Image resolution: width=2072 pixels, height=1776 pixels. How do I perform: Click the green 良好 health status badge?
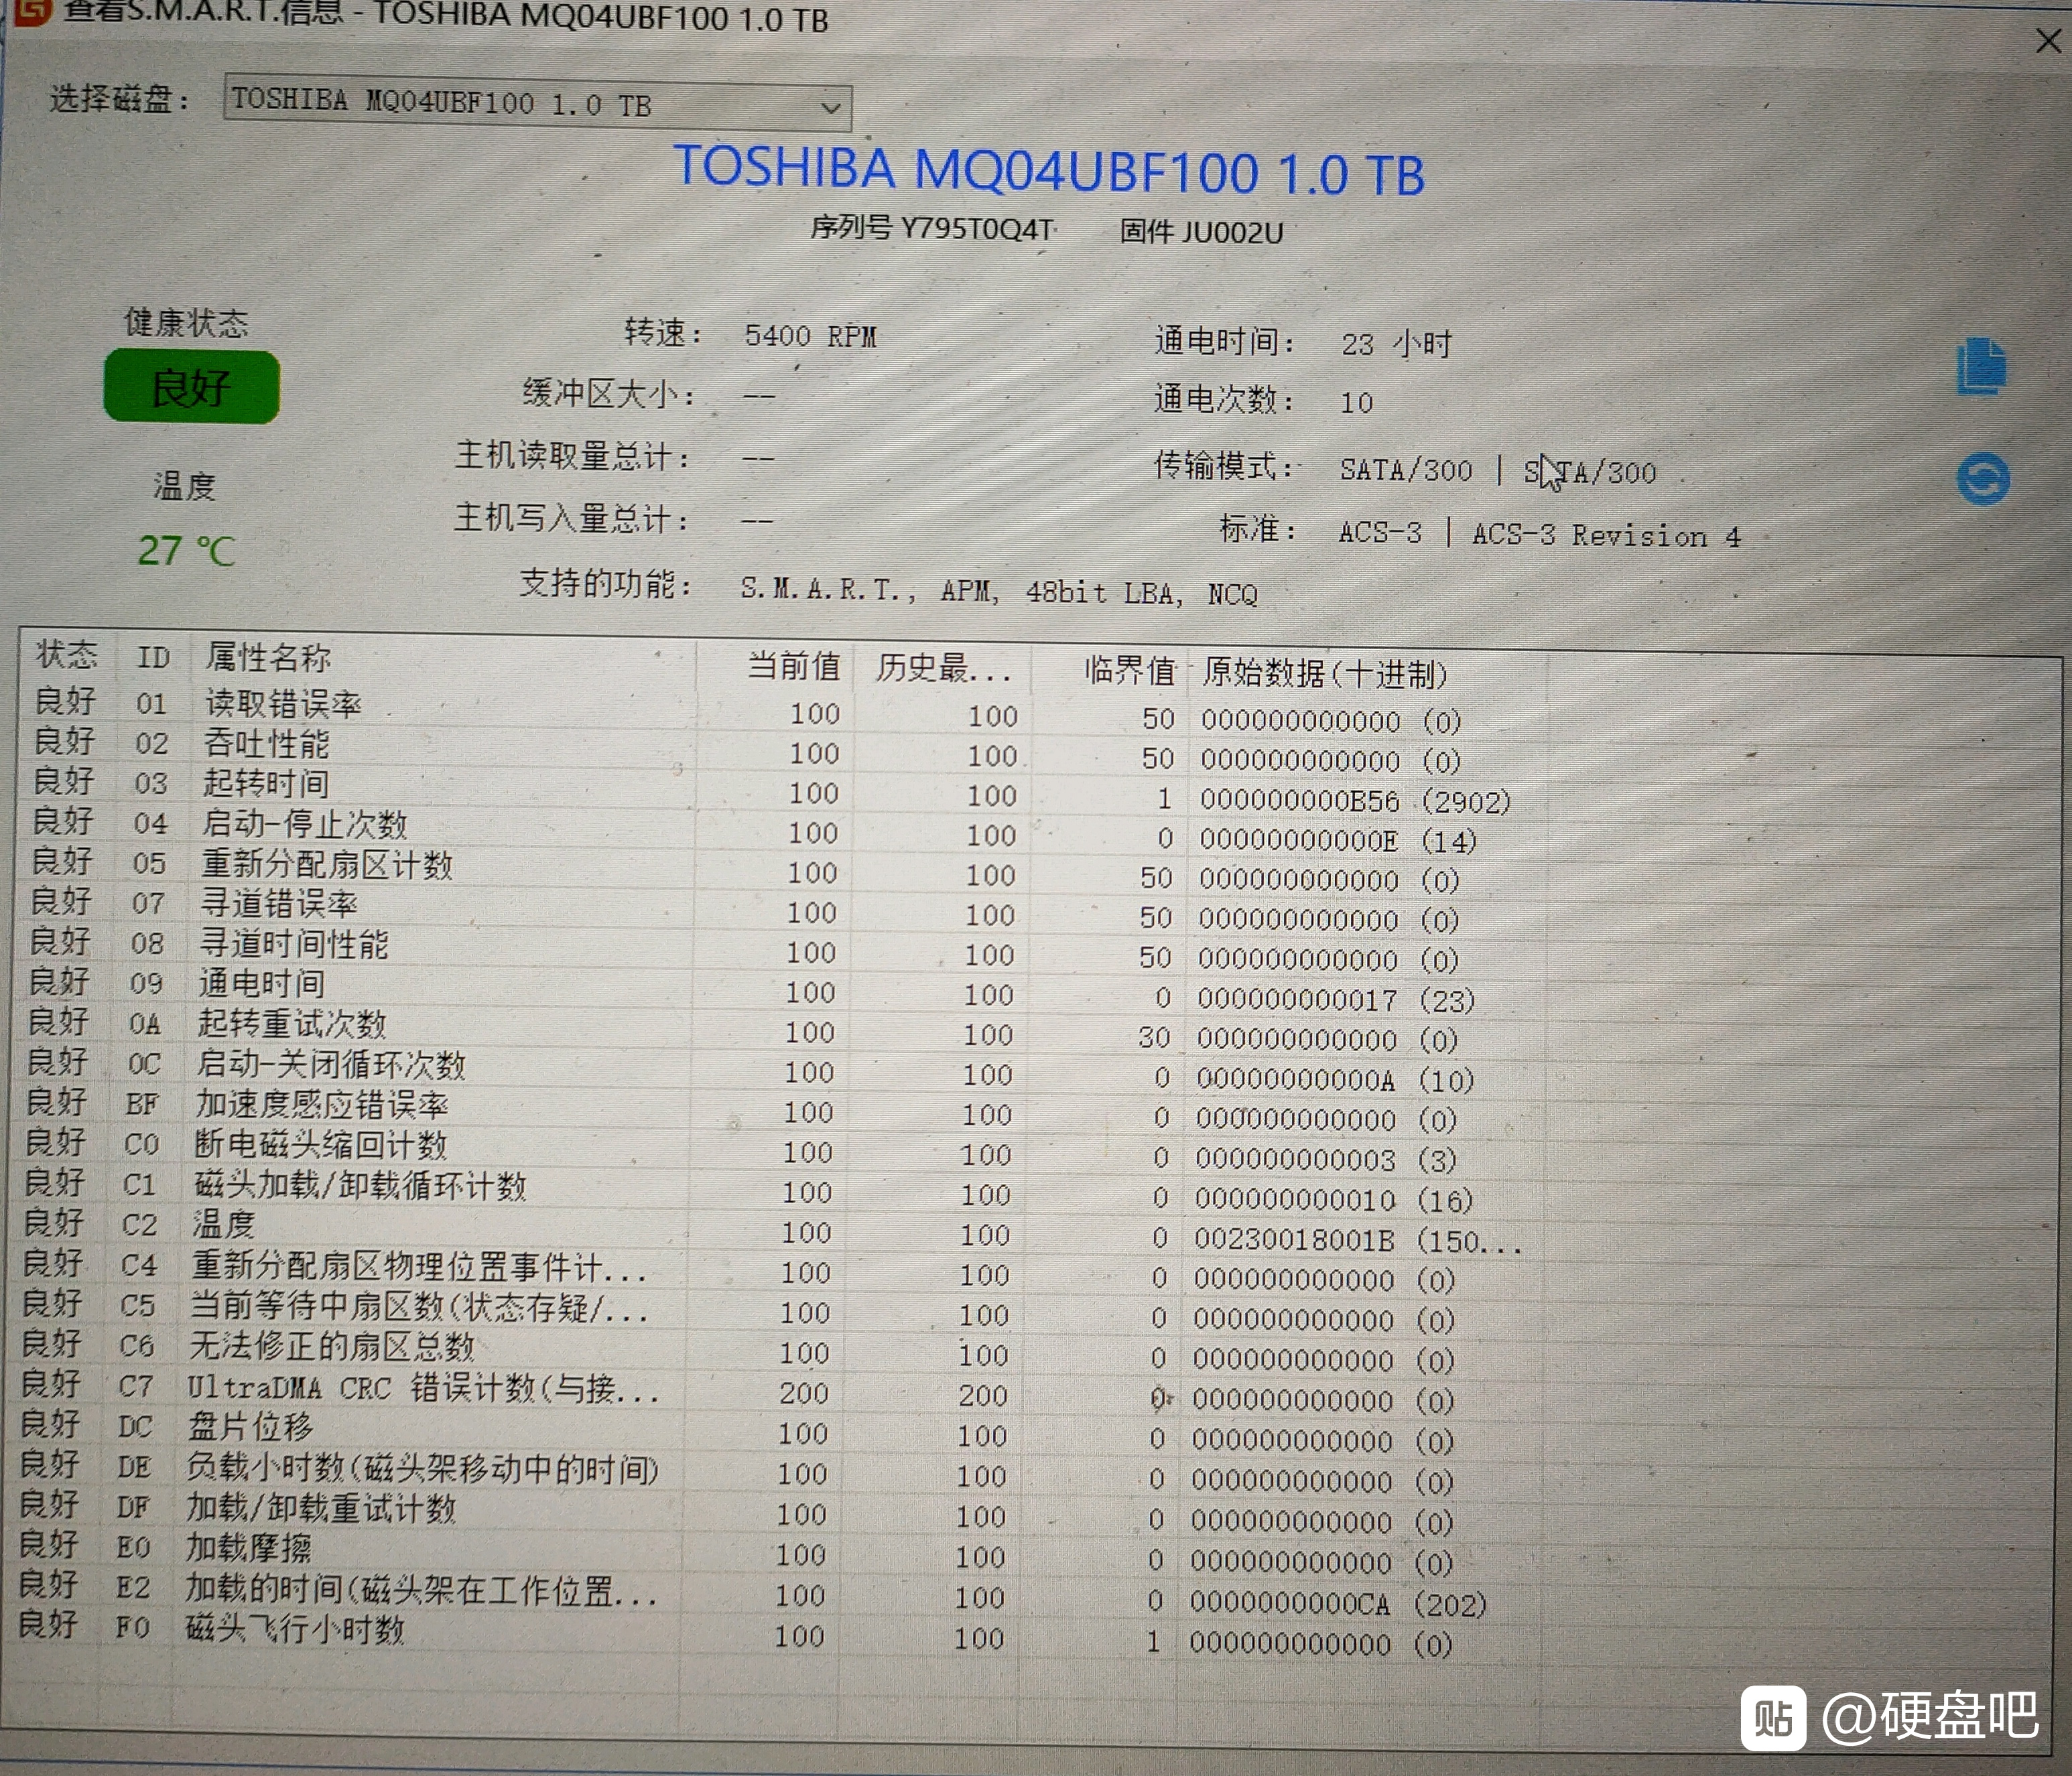pos(191,387)
